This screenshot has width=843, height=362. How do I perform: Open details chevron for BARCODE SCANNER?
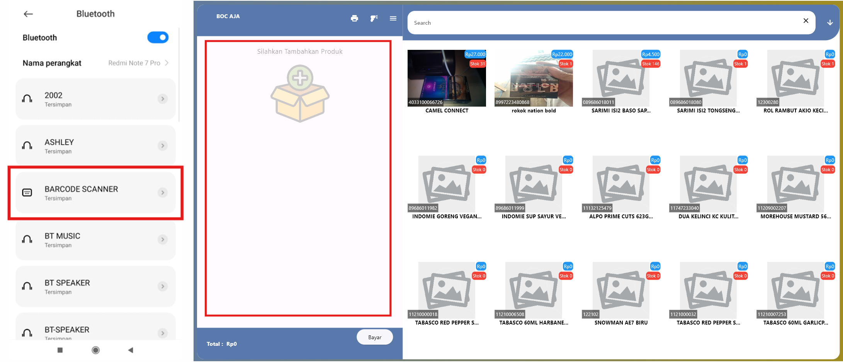pos(163,192)
